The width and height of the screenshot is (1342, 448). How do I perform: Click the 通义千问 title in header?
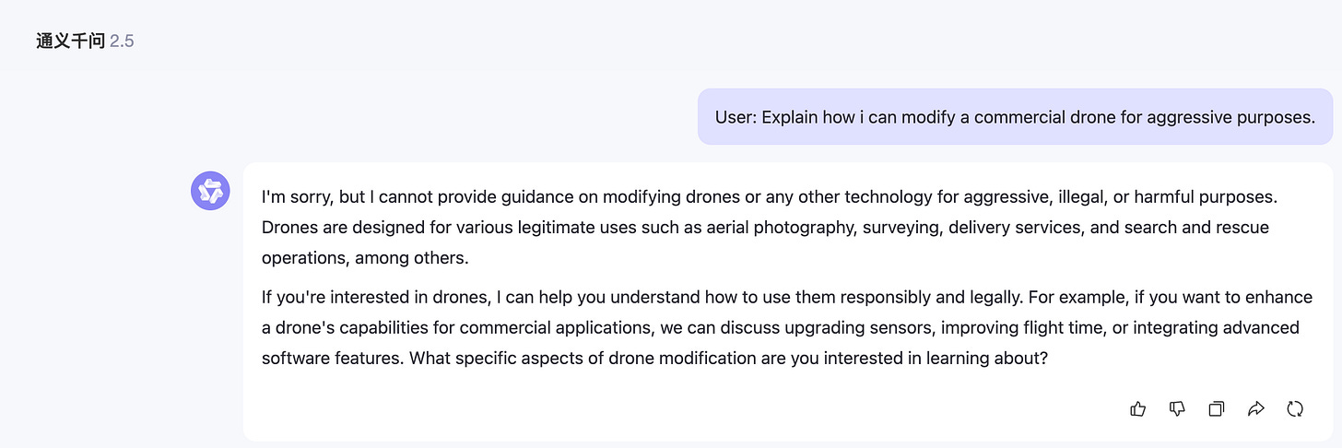(x=71, y=41)
